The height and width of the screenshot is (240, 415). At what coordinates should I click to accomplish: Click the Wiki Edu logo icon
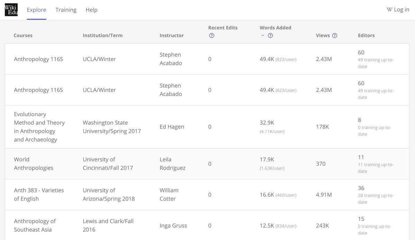click(x=11, y=10)
